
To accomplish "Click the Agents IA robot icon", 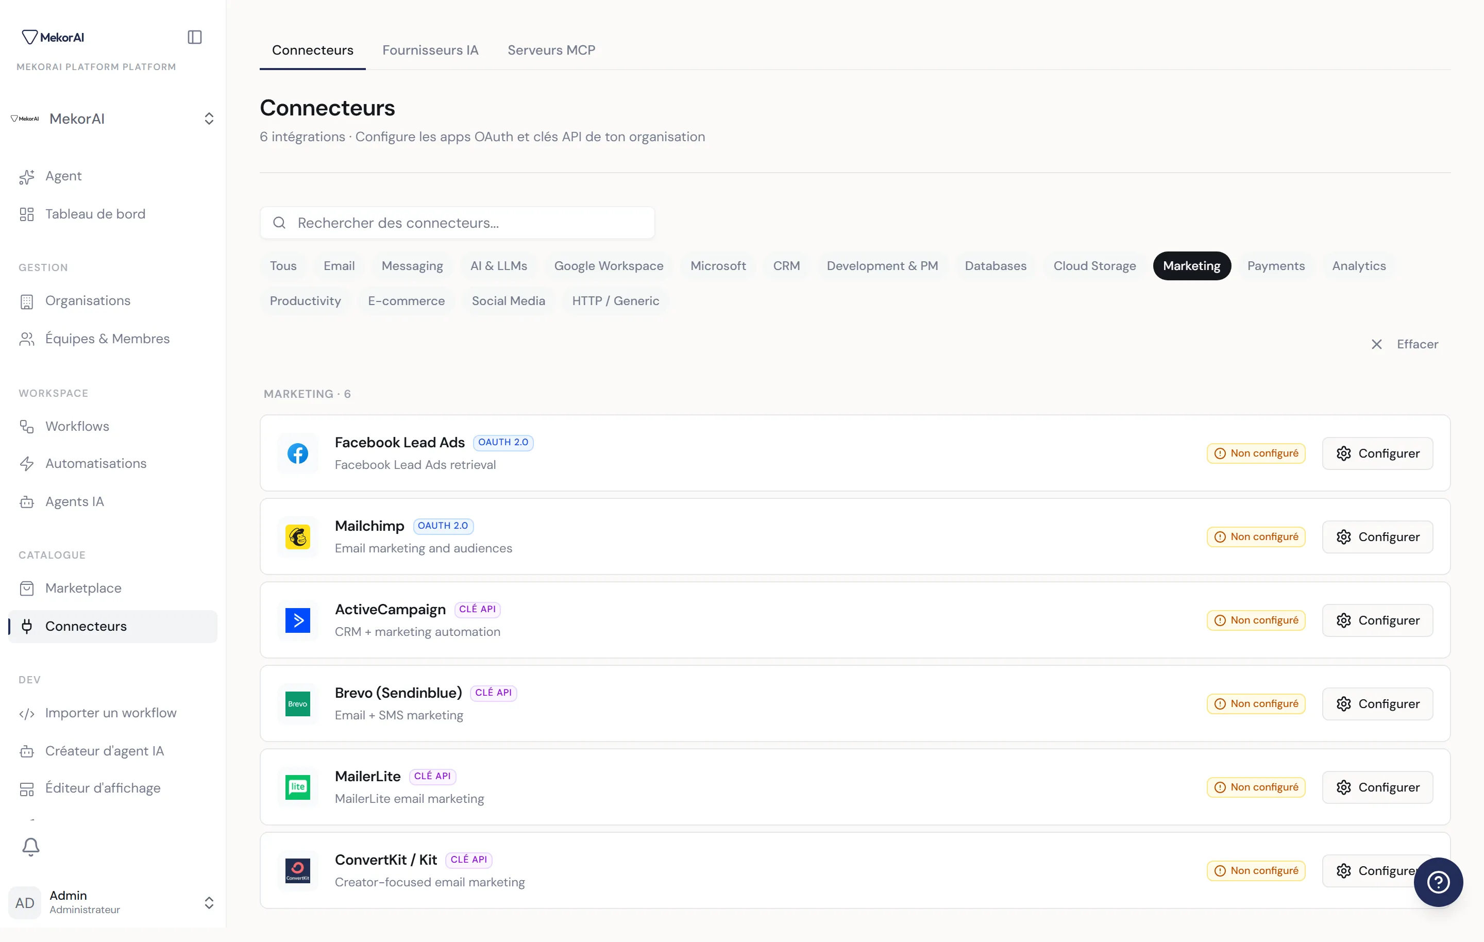I will [26, 502].
